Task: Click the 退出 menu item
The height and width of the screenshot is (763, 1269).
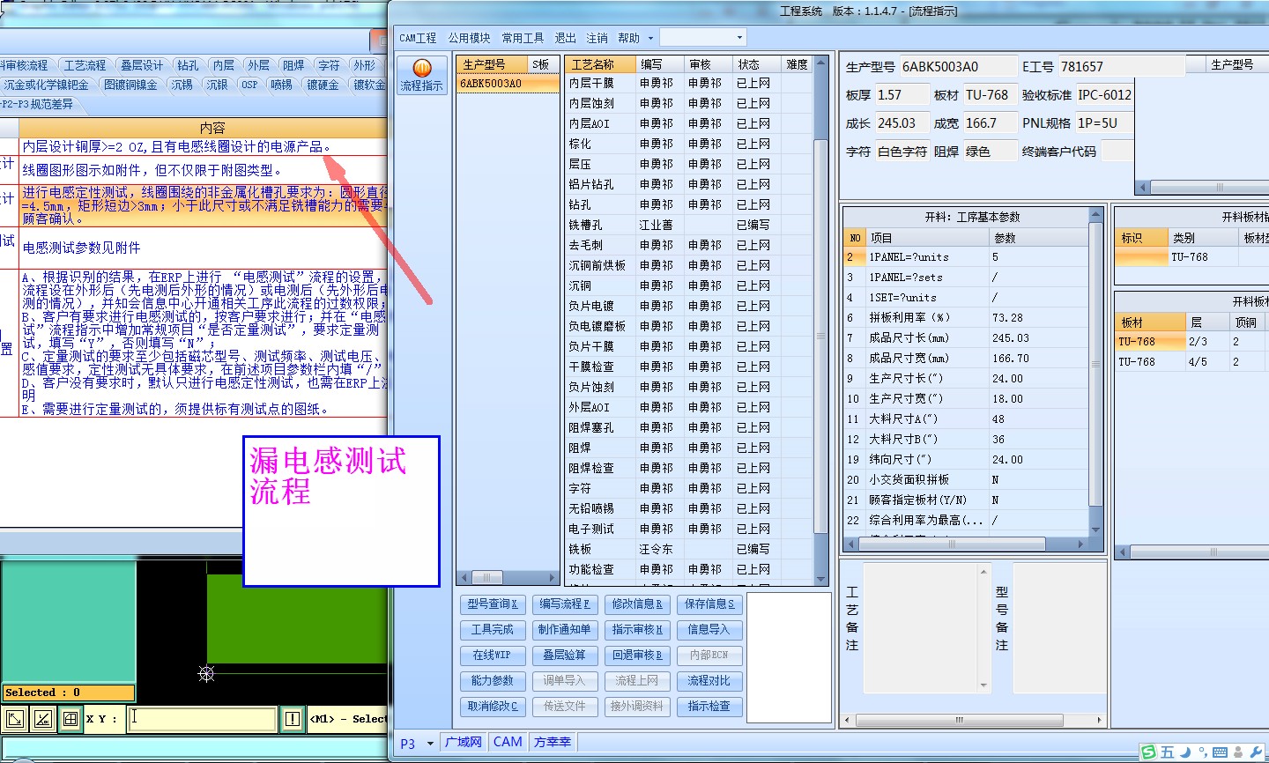Action: [x=565, y=38]
